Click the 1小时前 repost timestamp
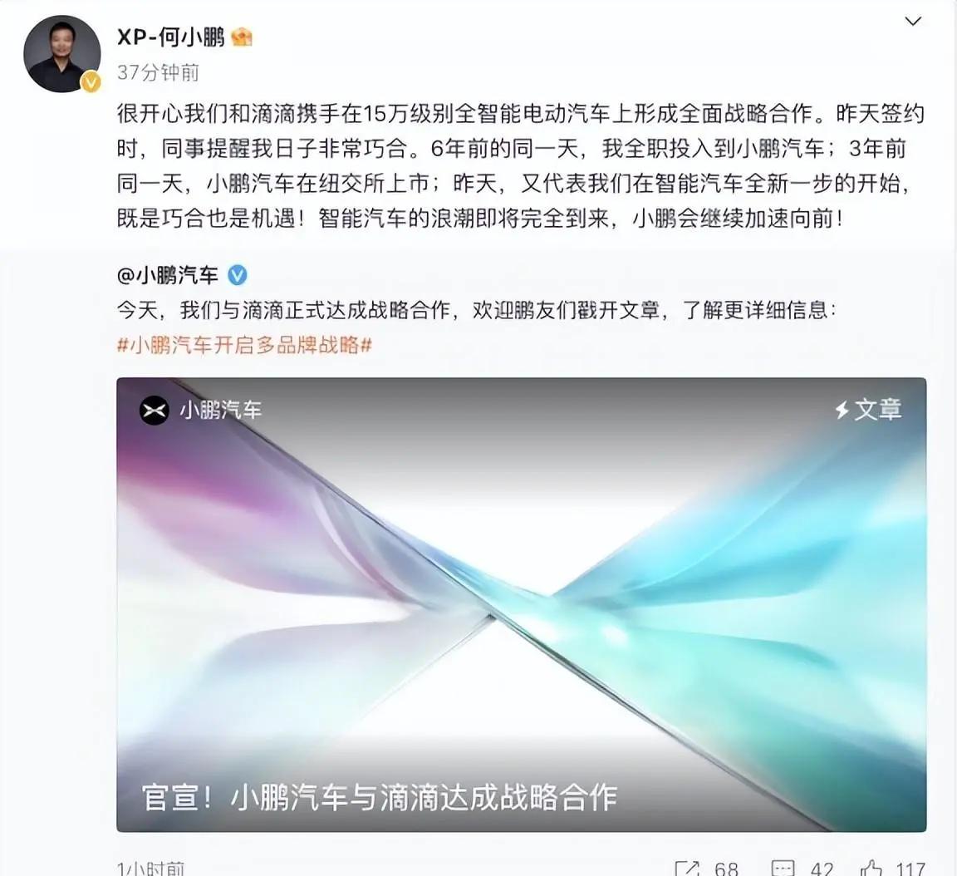The image size is (957, 876). pos(150,869)
